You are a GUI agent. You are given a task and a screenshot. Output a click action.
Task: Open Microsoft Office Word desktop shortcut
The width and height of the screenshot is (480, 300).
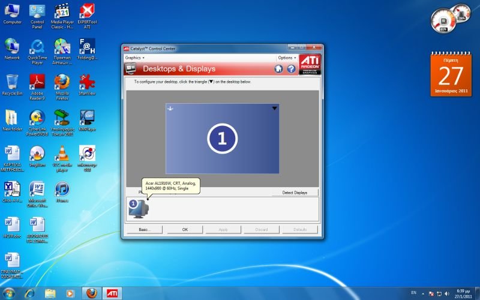(x=37, y=194)
